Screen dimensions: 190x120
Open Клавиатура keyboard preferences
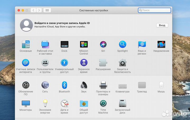click(x=122, y=86)
